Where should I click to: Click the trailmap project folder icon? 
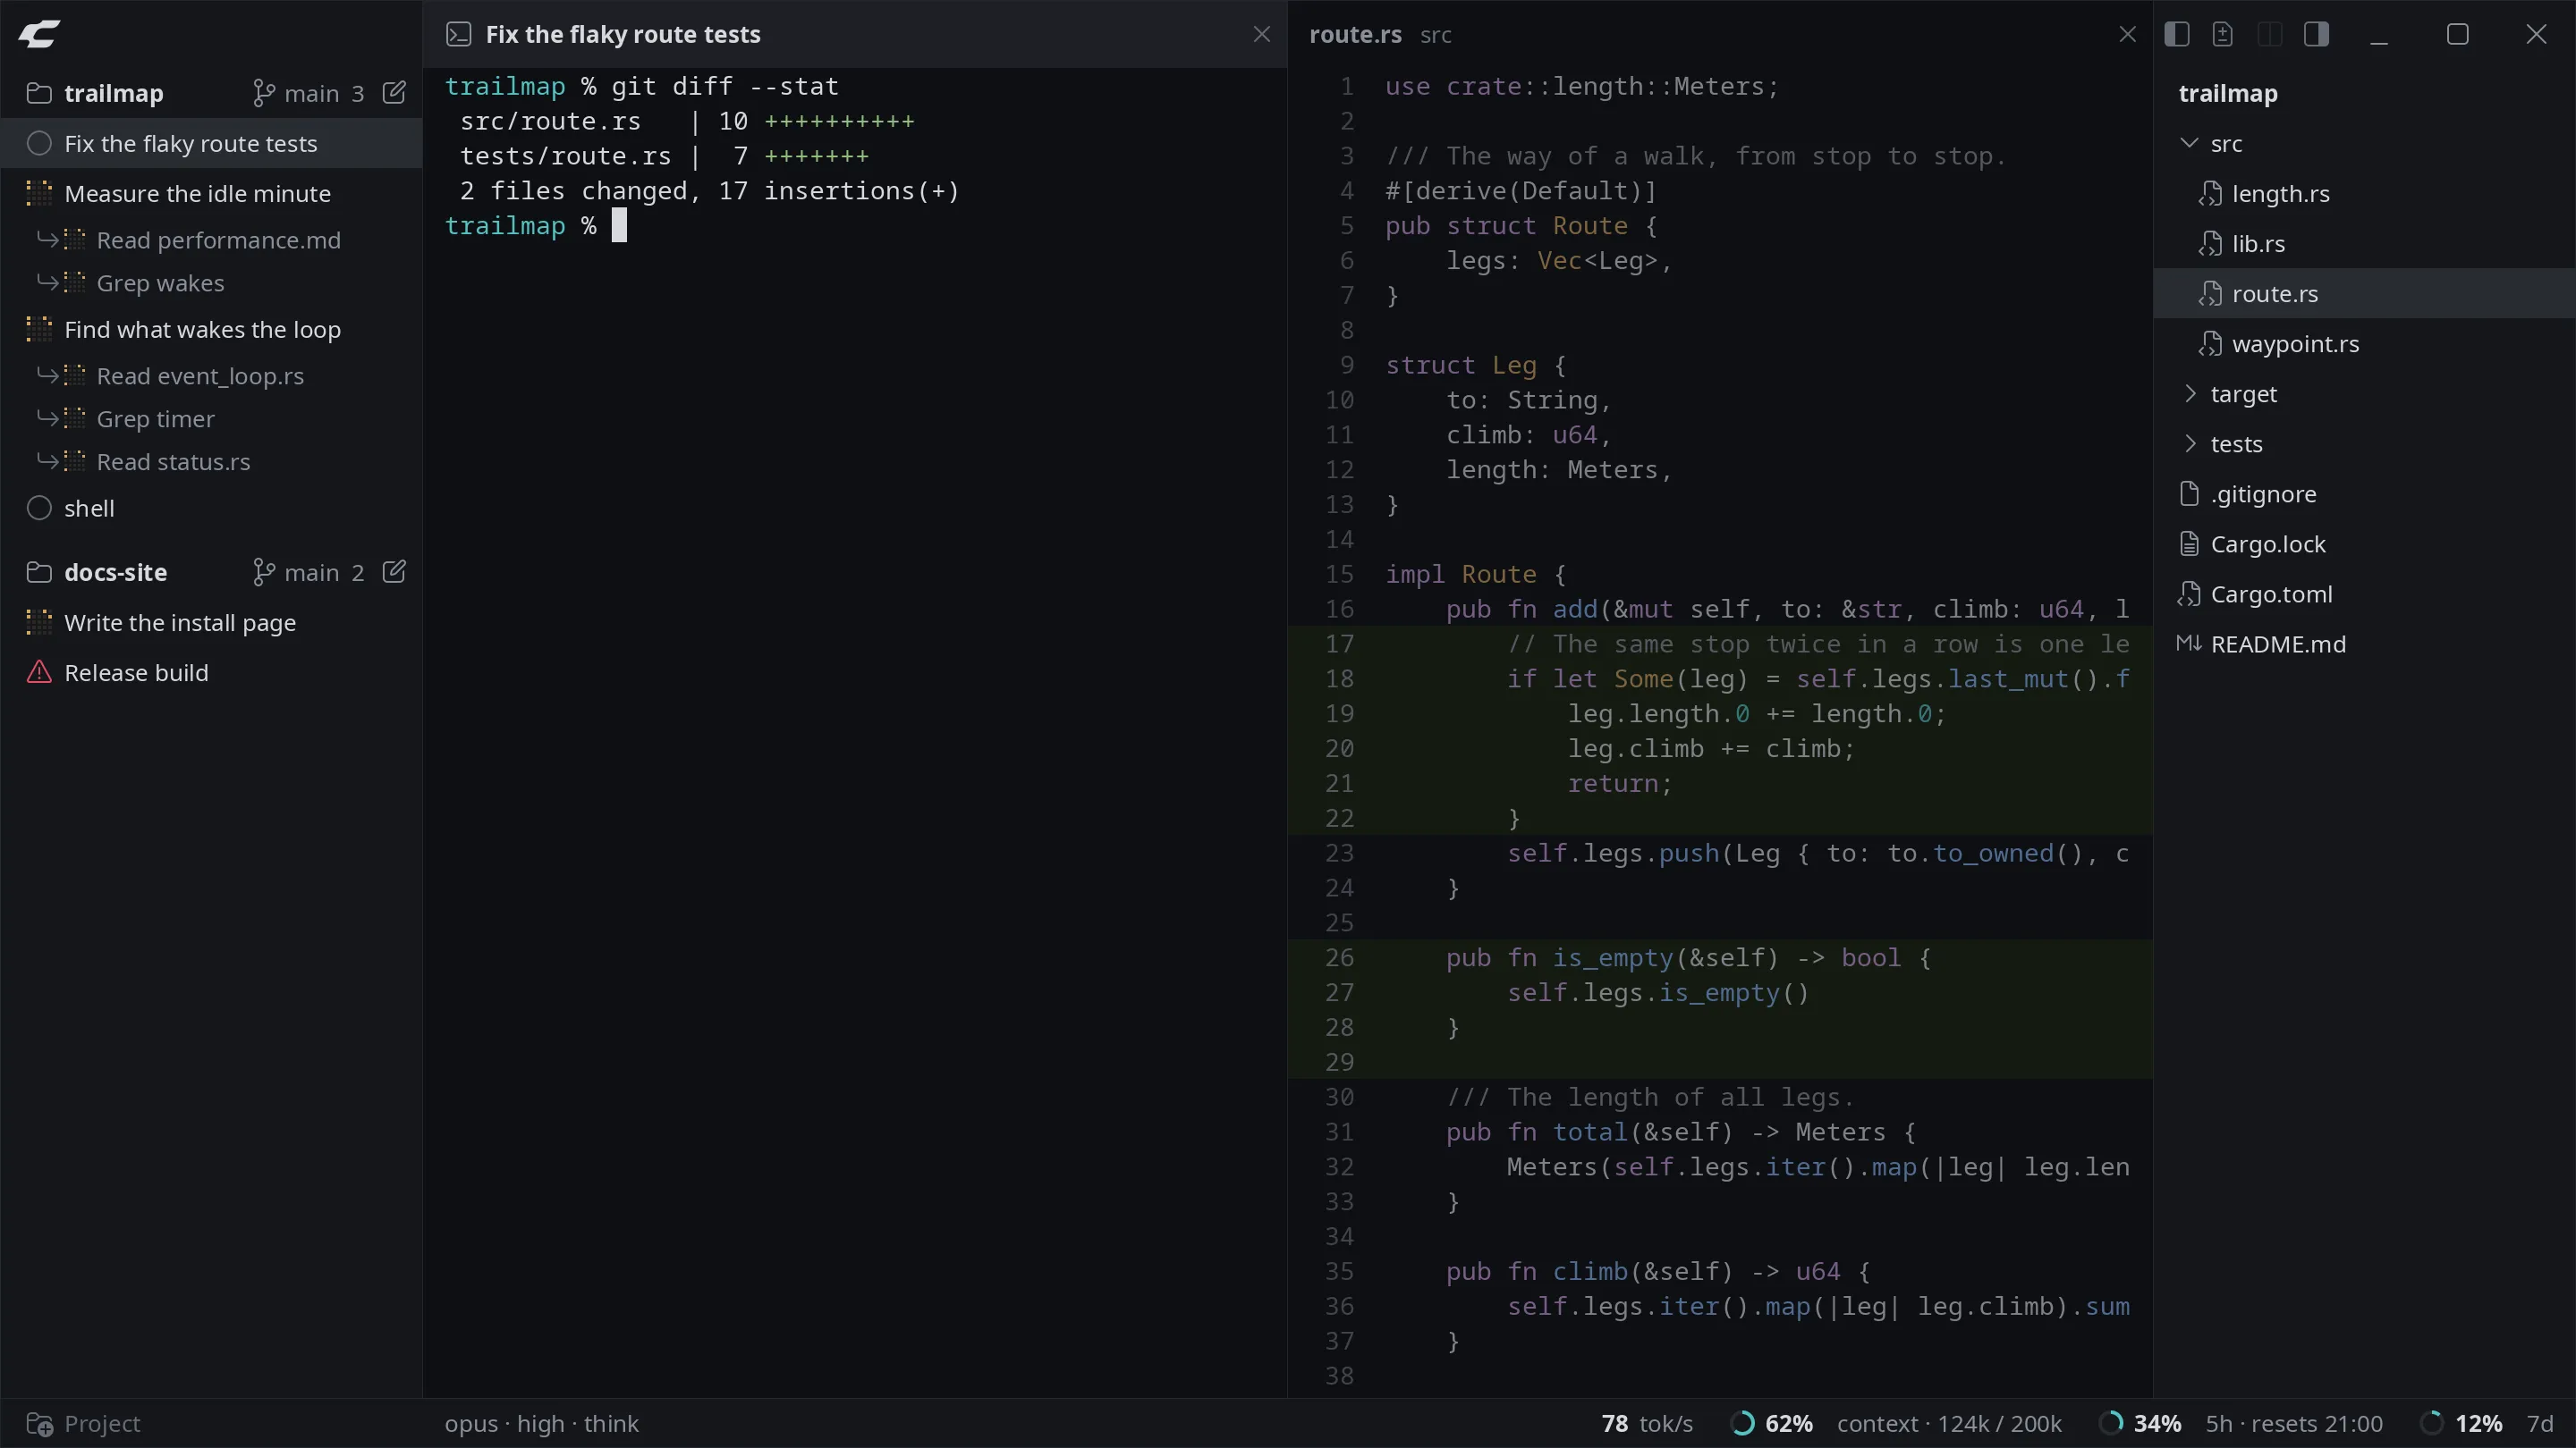pyautogui.click(x=39, y=93)
